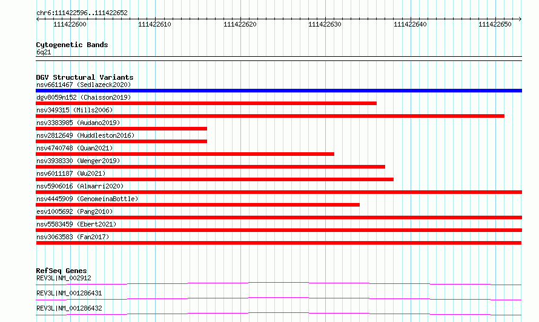This screenshot has width=539, height=322.
Task: Open the nsv3383985 (Audano2019) label
Action: tap(78, 123)
